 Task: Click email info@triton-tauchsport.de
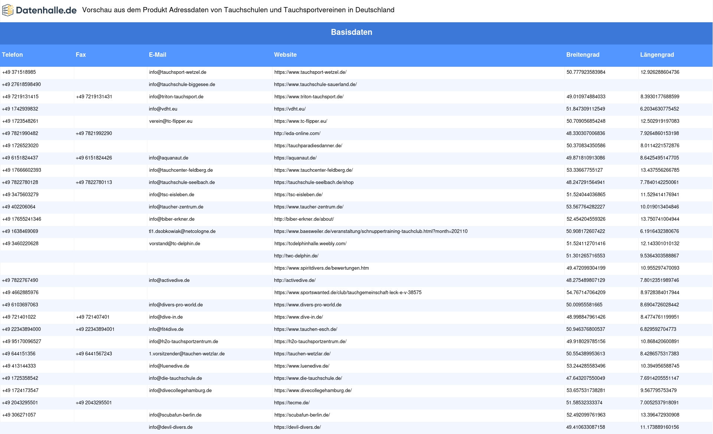[176, 97]
